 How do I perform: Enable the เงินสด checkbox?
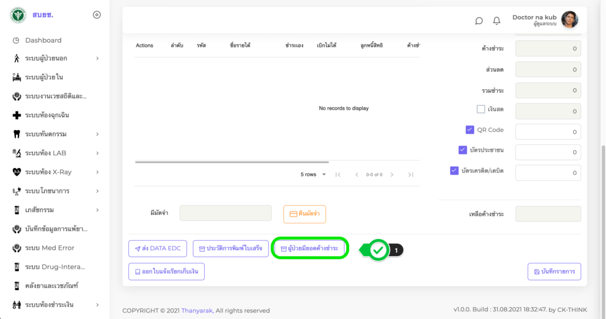(481, 109)
